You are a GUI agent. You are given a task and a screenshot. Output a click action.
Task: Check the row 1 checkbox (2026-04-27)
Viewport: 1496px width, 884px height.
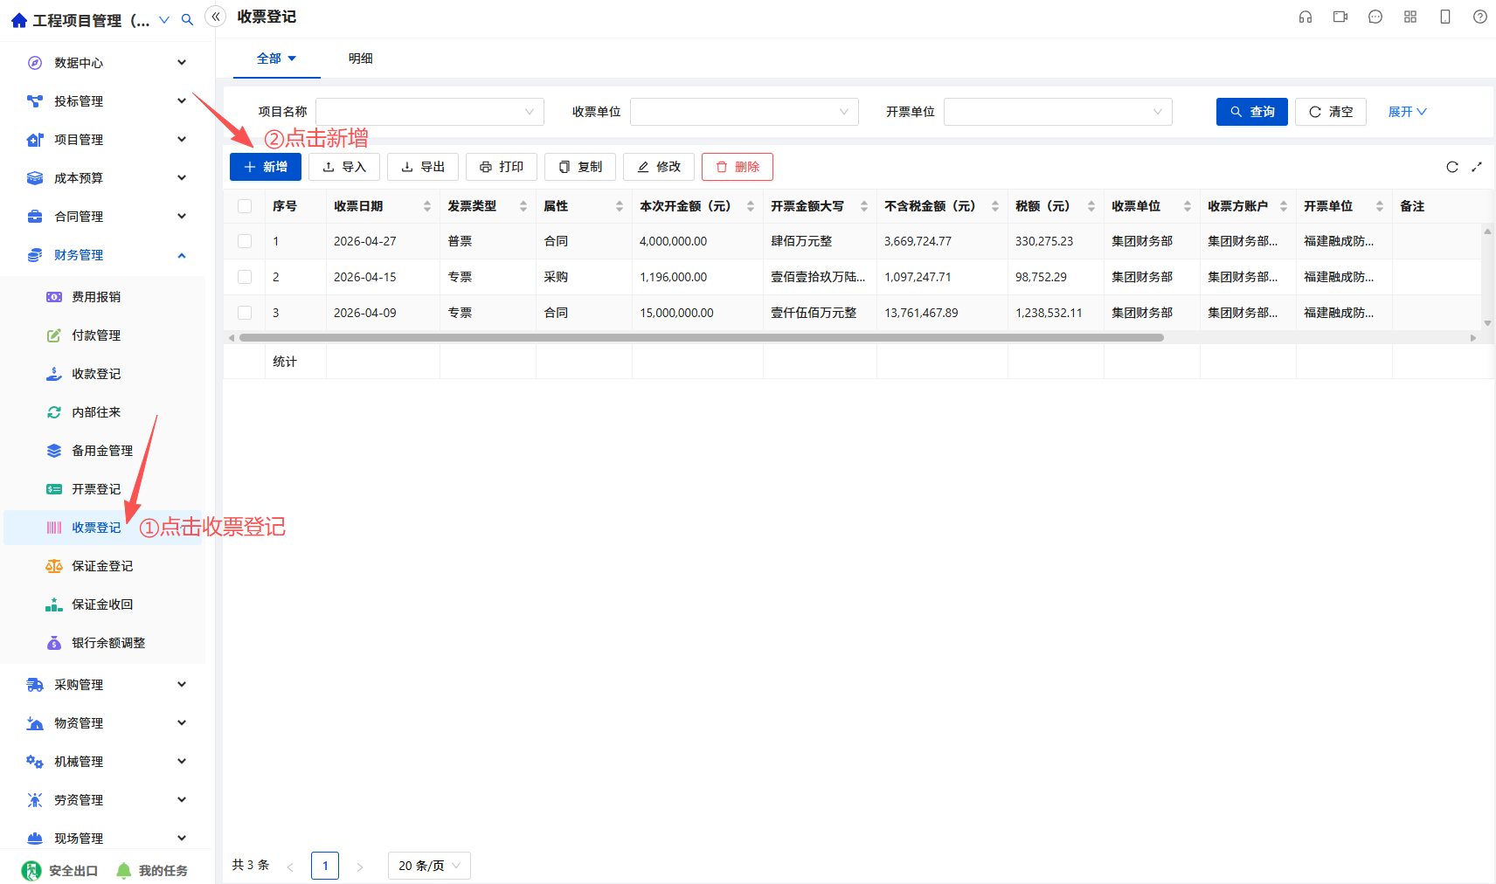[x=245, y=241]
